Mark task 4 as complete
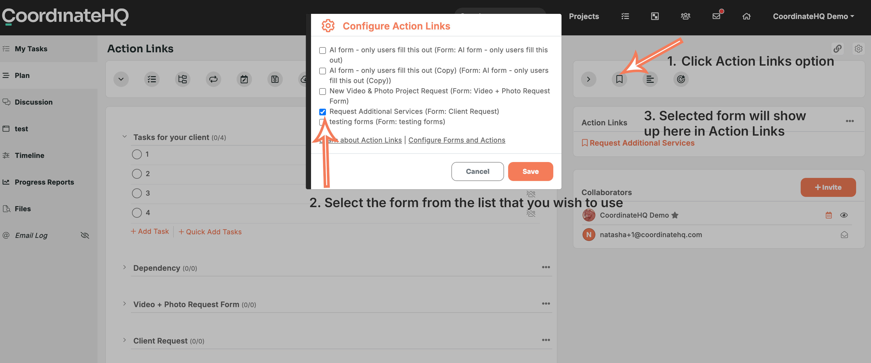The image size is (871, 363). [x=137, y=213]
